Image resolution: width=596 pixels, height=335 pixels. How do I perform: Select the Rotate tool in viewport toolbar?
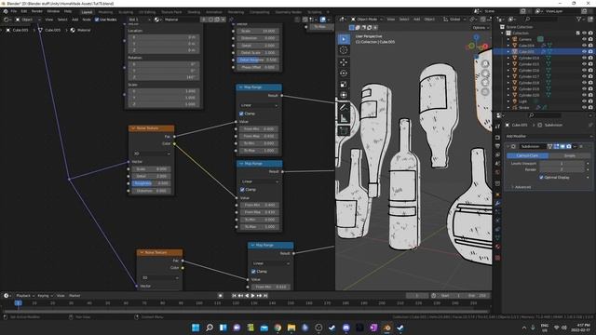click(344, 73)
